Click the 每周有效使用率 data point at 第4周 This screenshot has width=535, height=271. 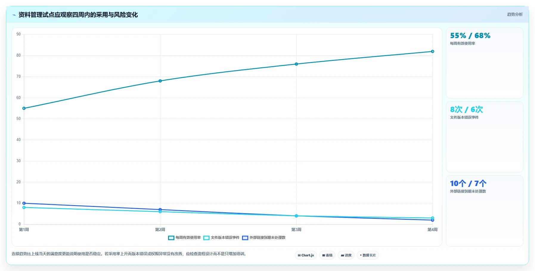tap(432, 51)
